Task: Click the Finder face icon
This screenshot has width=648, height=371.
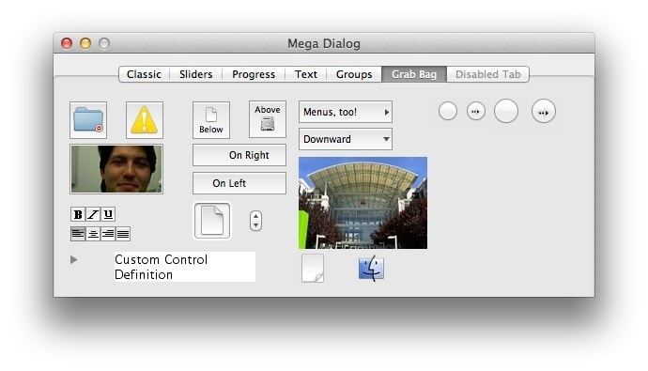Action: pos(371,269)
